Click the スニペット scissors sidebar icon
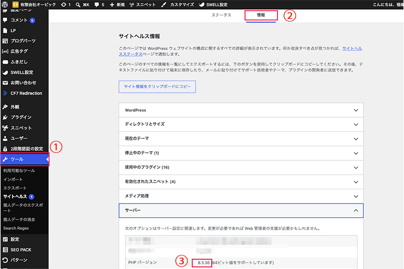The image size is (404, 269). point(5,128)
